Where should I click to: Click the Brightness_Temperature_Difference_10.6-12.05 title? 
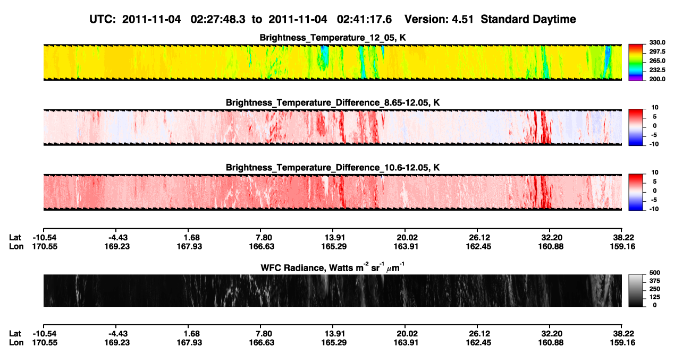point(333,168)
